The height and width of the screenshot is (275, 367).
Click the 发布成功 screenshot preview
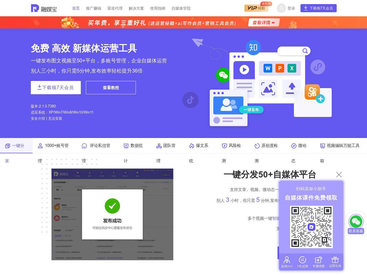[112, 214]
